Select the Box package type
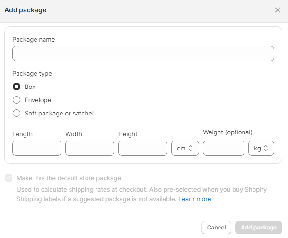 [17, 87]
